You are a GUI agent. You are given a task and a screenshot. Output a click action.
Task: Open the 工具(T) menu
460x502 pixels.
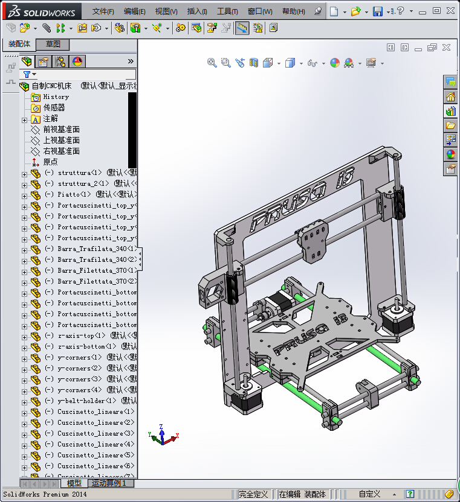[227, 11]
